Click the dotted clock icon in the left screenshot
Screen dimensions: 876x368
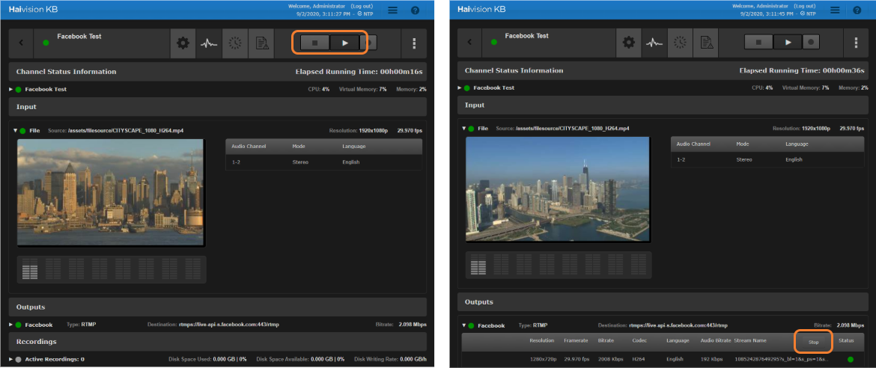235,43
